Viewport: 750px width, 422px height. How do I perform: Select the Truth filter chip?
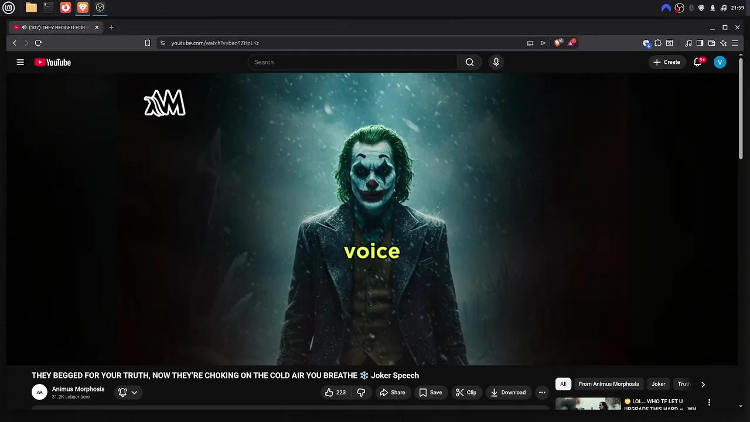pos(684,384)
